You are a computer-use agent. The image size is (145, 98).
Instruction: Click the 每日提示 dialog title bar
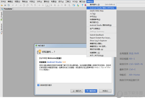(61, 46)
